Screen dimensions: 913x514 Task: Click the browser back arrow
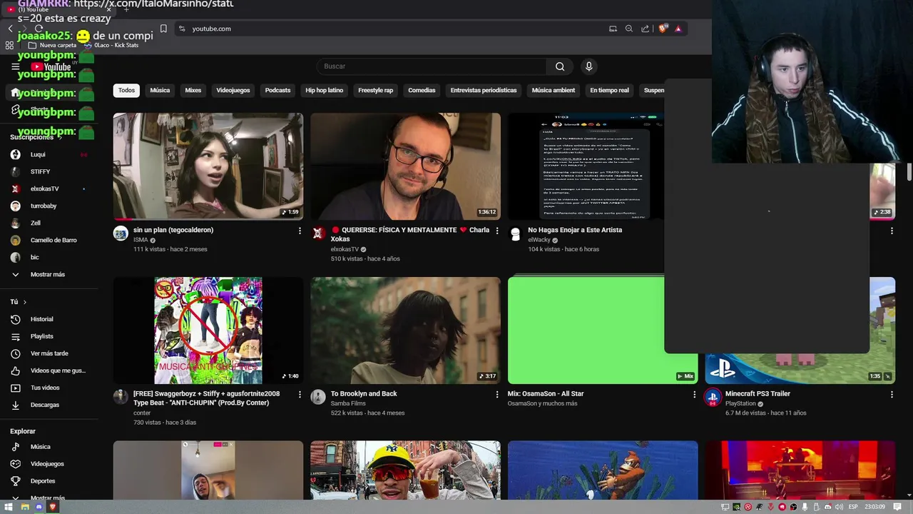10,29
